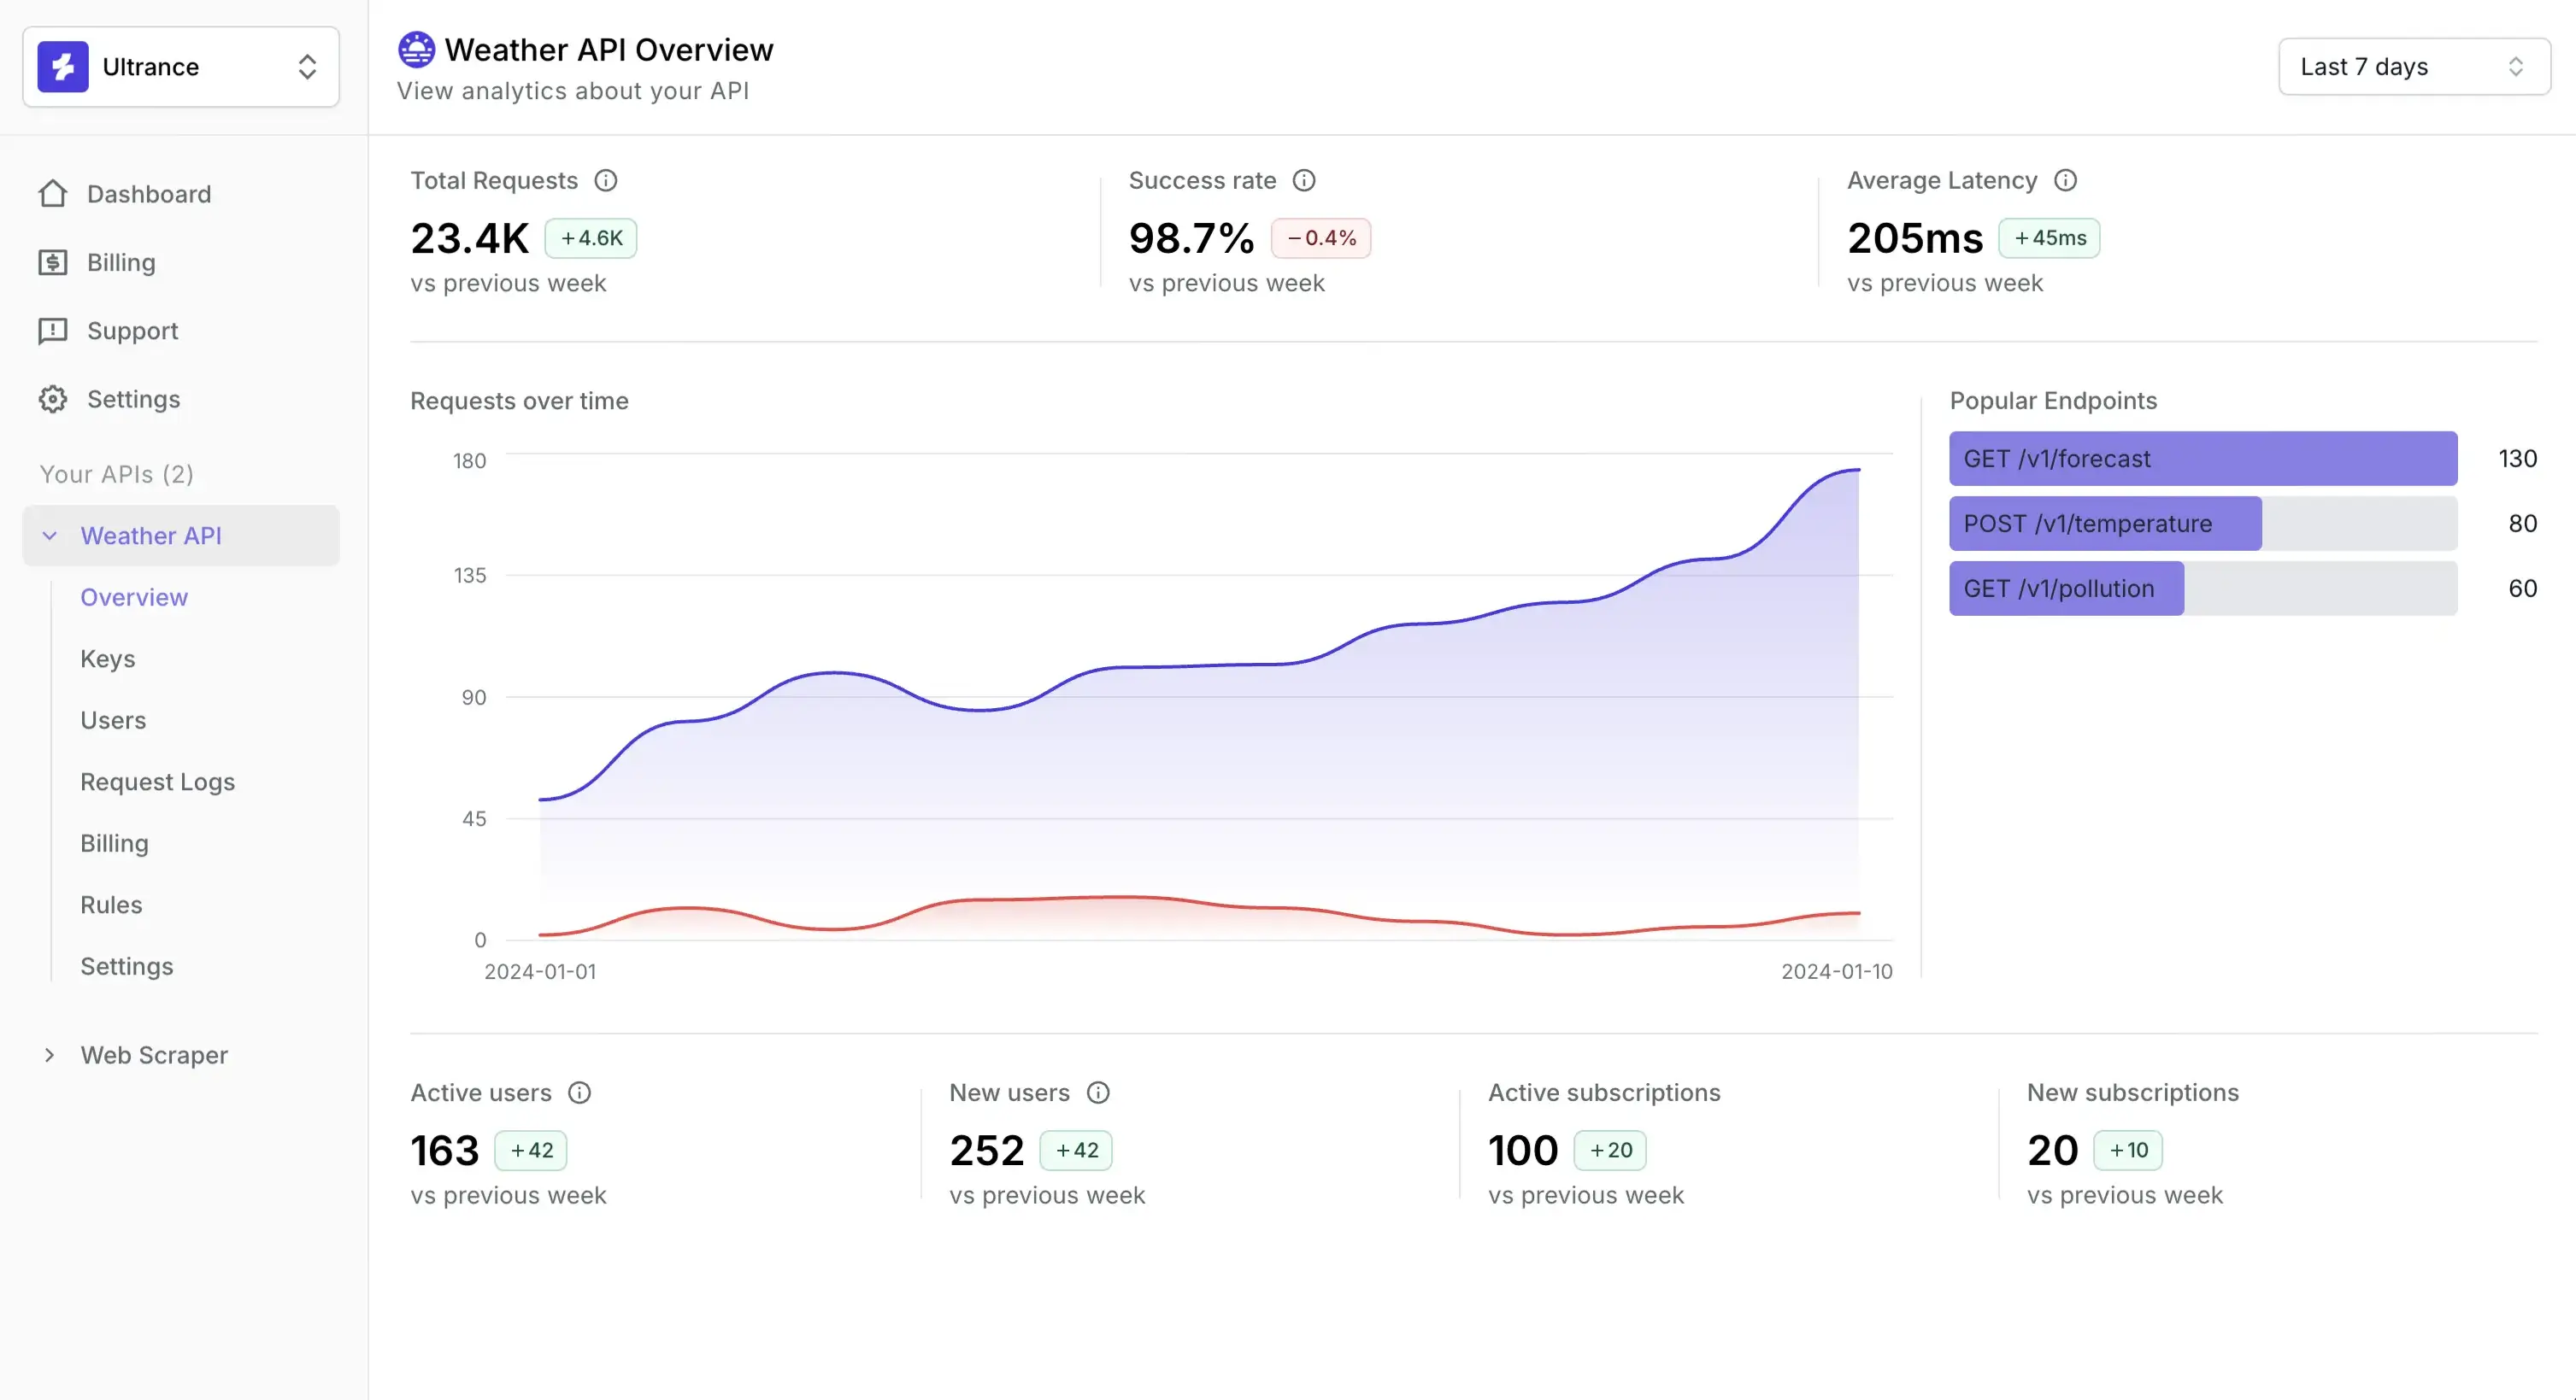2576x1400 pixels.
Task: Open the Last 7 days dropdown
Action: point(2412,67)
